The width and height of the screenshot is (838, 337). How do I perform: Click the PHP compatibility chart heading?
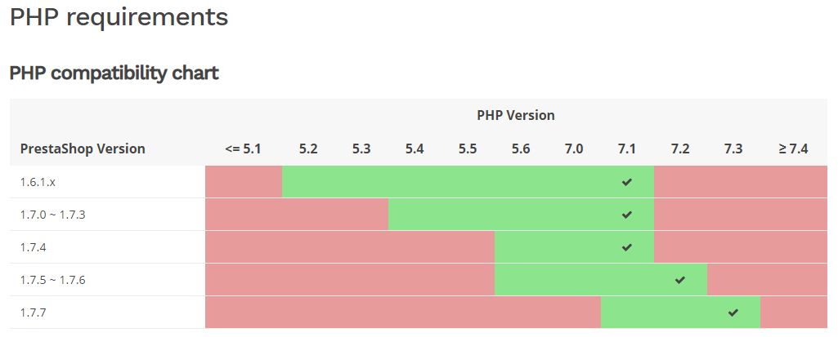point(114,73)
